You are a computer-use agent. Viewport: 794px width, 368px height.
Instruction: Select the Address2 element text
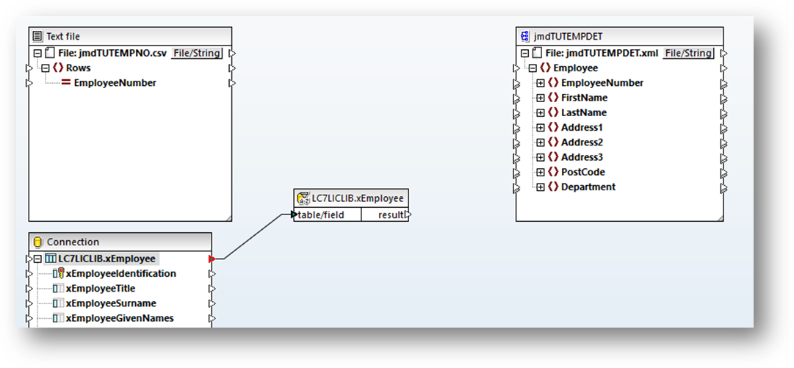click(582, 142)
